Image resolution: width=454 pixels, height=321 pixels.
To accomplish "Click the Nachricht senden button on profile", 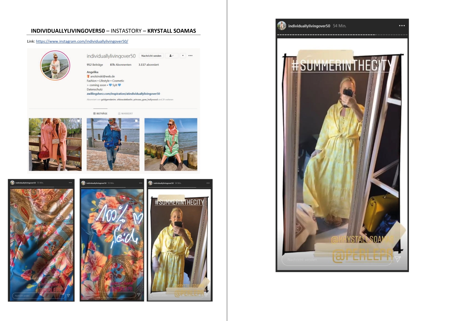I will (x=151, y=56).
